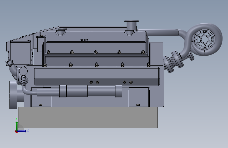Select the embossed 903 text on valve cover

coord(85,40)
